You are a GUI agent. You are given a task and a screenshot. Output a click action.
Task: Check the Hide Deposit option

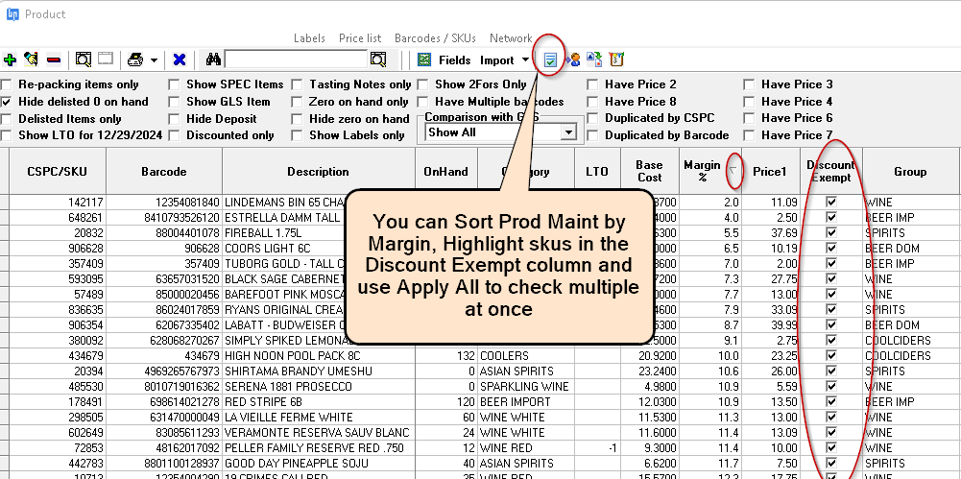tap(174, 119)
